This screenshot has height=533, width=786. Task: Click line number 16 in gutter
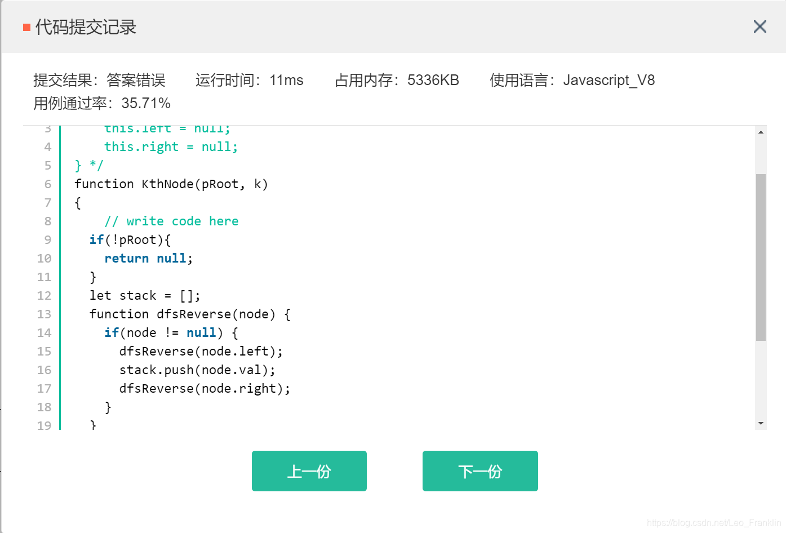point(44,370)
